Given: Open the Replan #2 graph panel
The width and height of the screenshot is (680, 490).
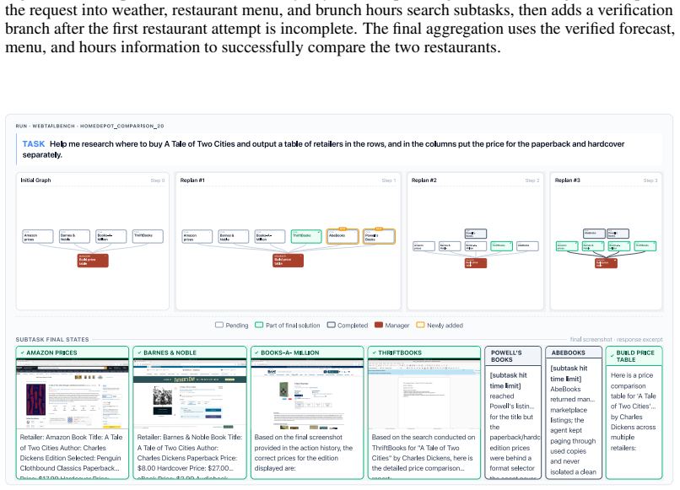Looking at the screenshot, I should (x=475, y=241).
